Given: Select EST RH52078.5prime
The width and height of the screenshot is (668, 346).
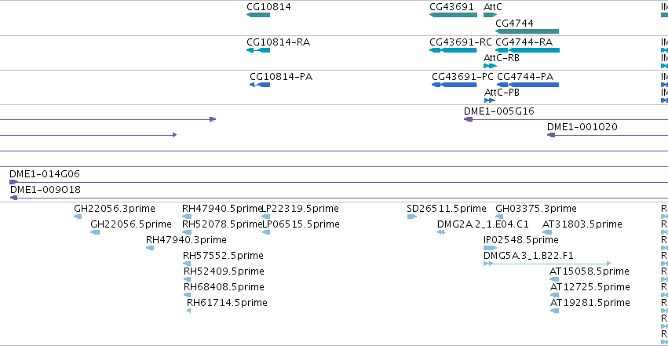Looking at the screenshot, I should click(x=187, y=232).
